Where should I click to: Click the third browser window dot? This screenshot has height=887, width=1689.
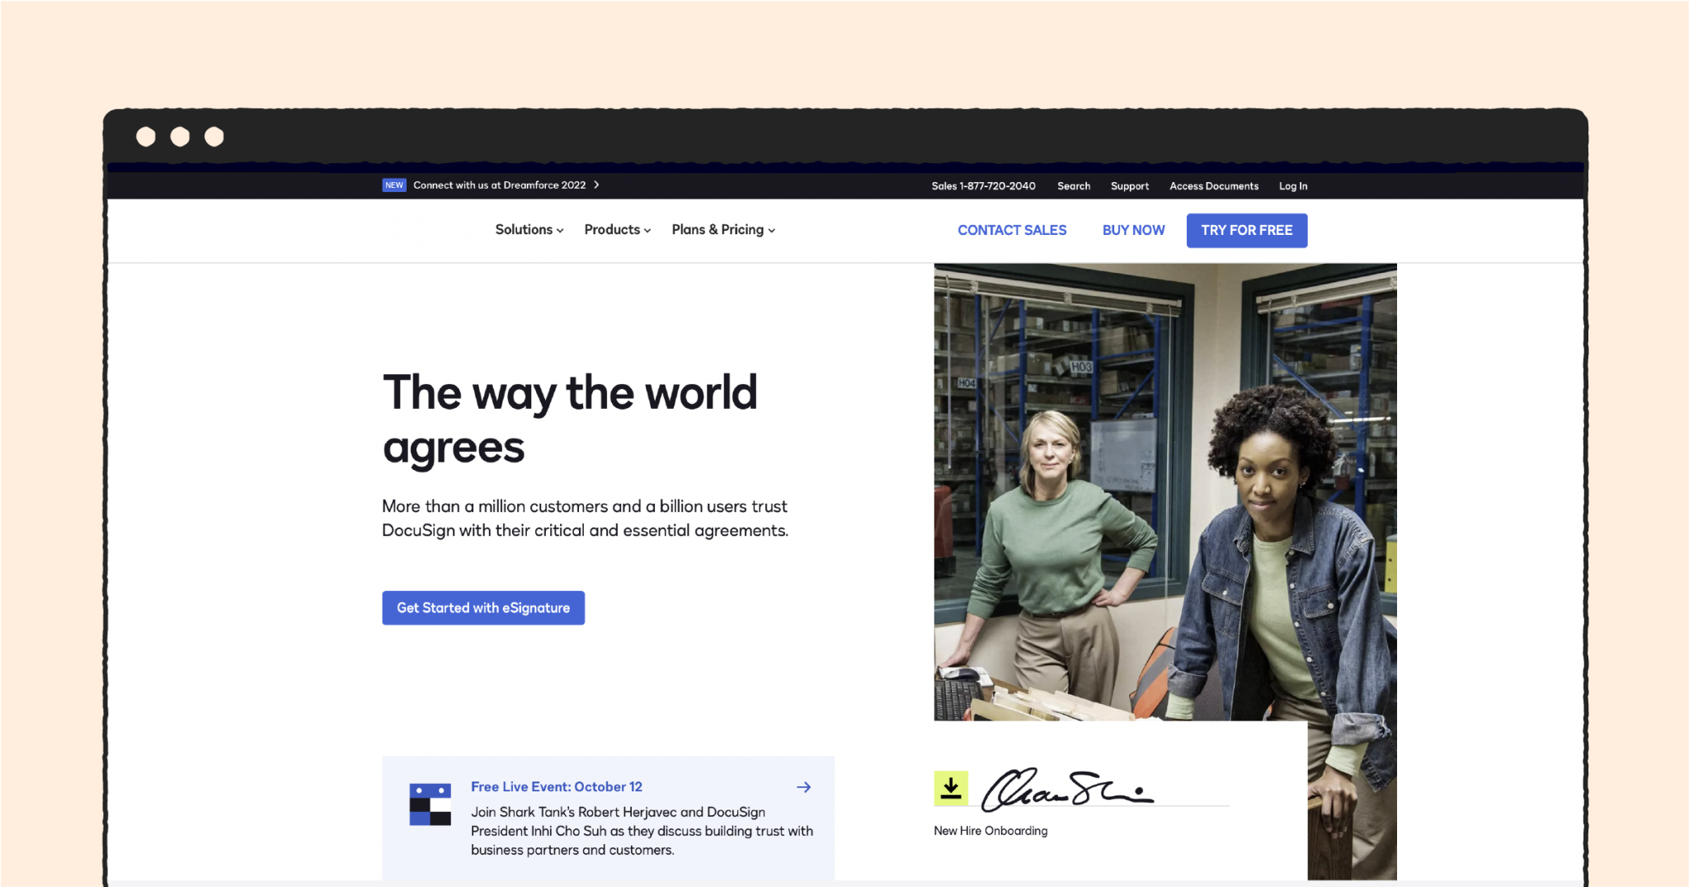pos(215,136)
